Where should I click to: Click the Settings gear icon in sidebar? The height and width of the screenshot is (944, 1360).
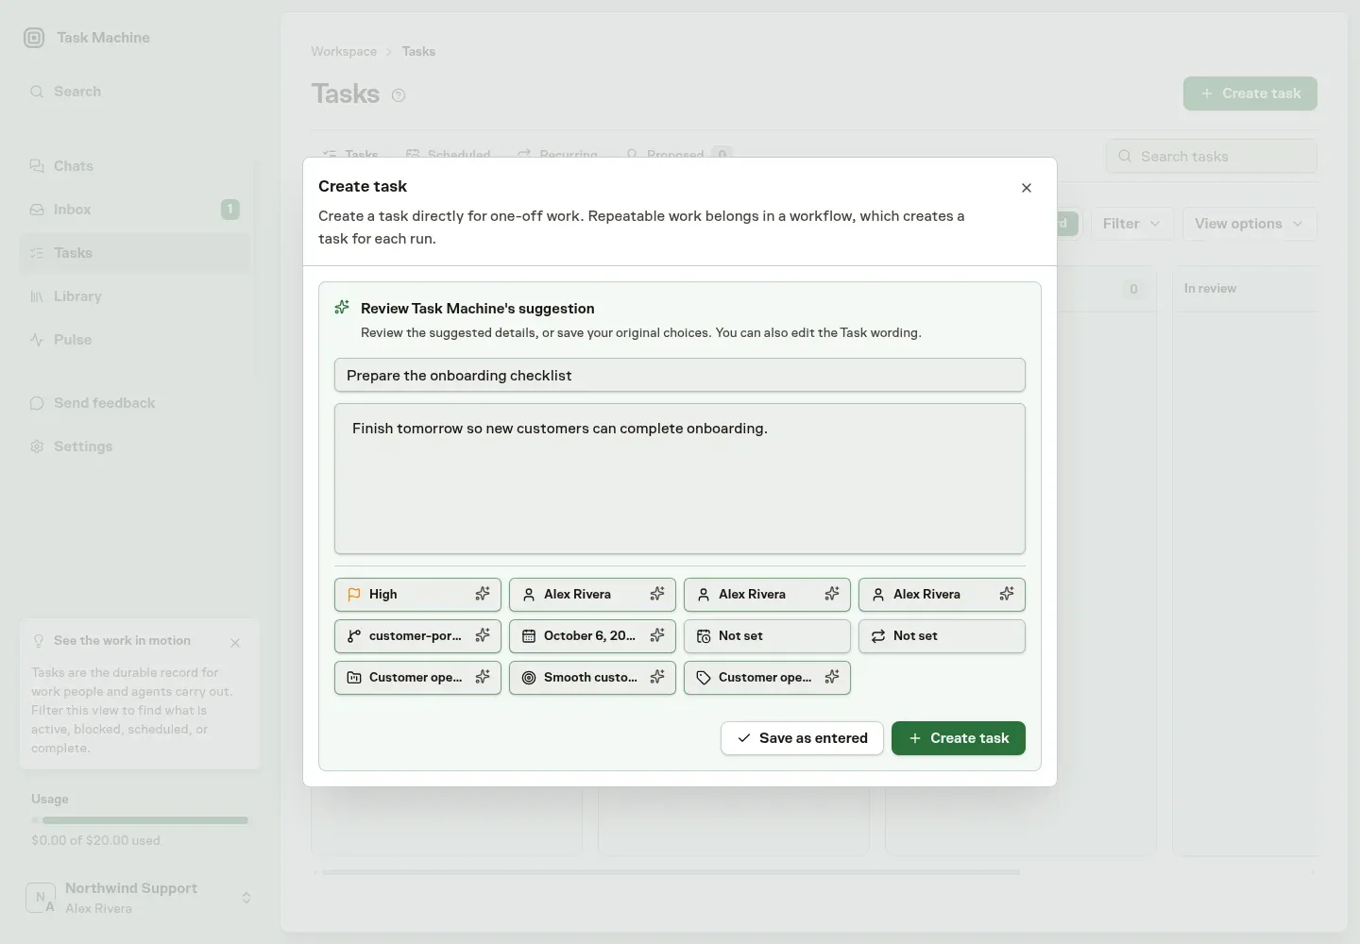coord(37,447)
